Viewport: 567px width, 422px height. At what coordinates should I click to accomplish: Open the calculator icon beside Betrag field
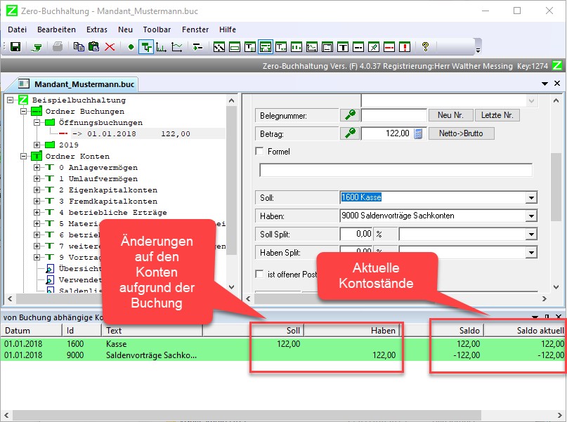[418, 133]
